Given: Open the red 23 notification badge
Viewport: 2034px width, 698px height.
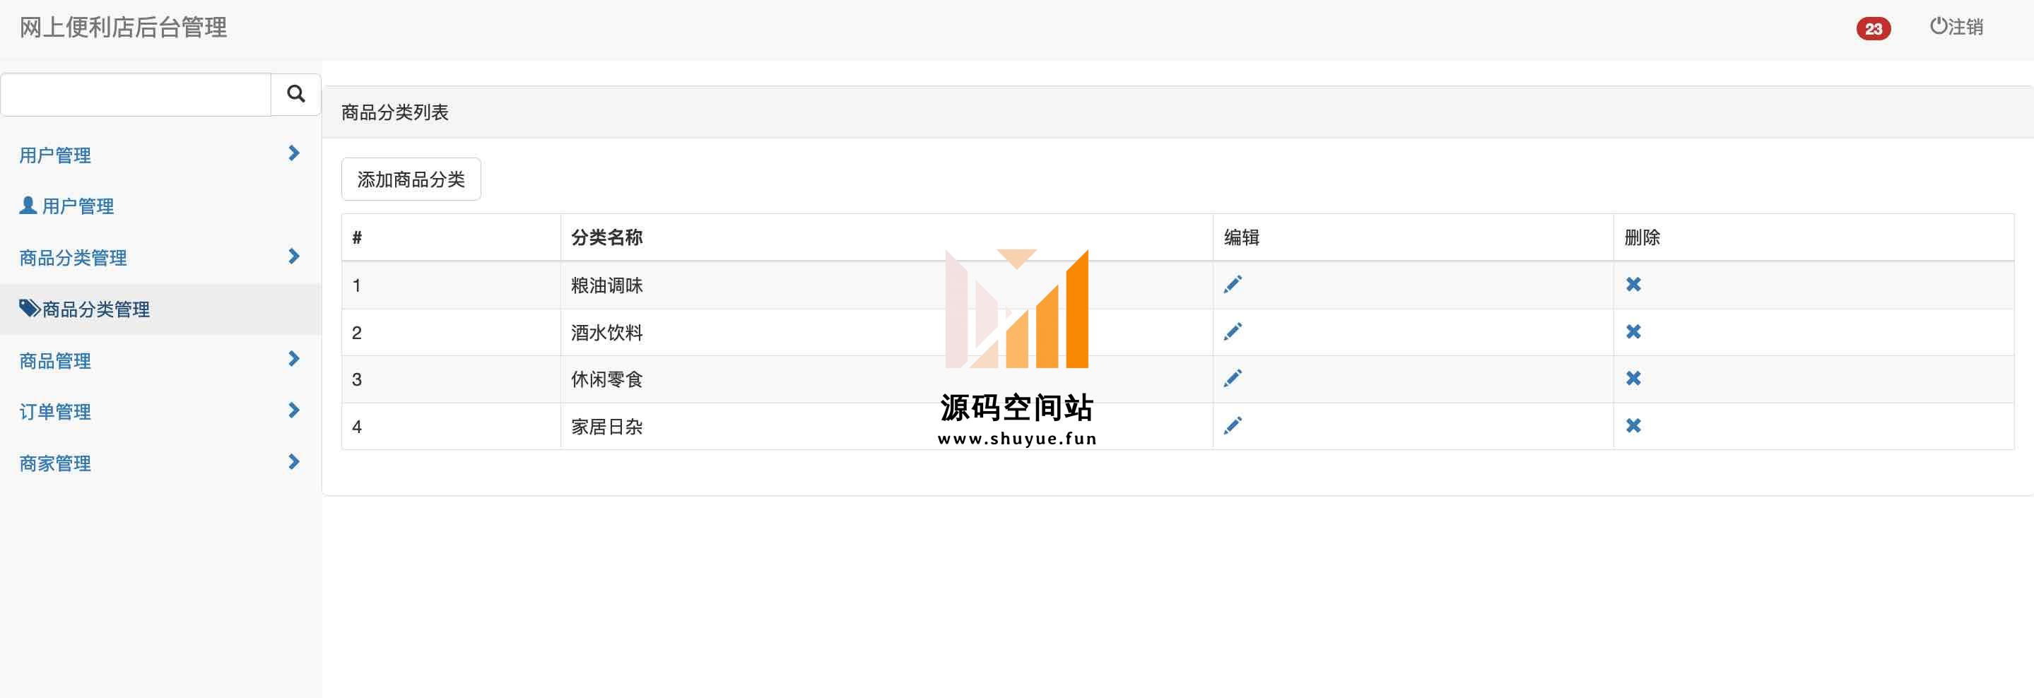Looking at the screenshot, I should pos(1873,28).
